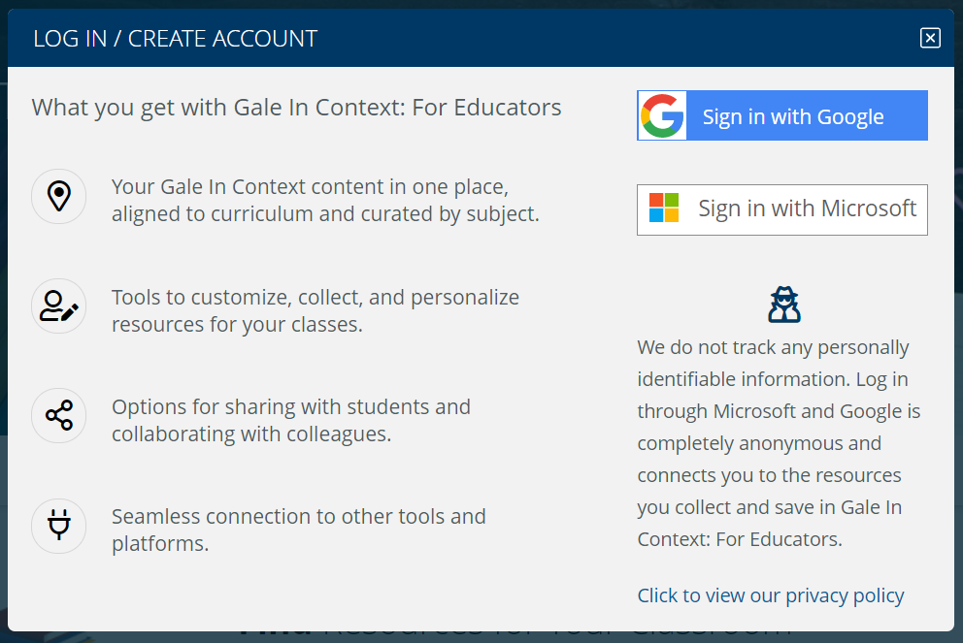Click the Microsoft four-square logo
Screen dimensions: 963x643
(x=664, y=209)
